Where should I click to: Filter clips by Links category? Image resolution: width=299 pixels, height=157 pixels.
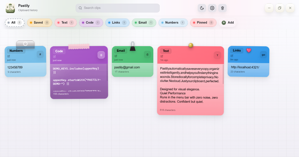click(x=117, y=23)
